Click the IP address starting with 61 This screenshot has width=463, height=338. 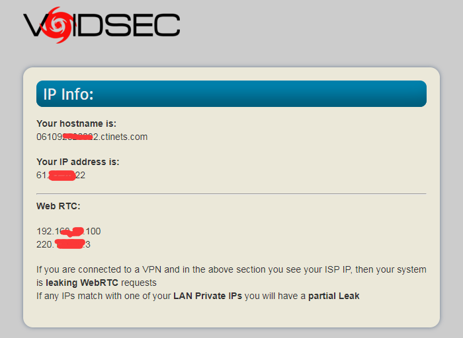[x=61, y=176]
